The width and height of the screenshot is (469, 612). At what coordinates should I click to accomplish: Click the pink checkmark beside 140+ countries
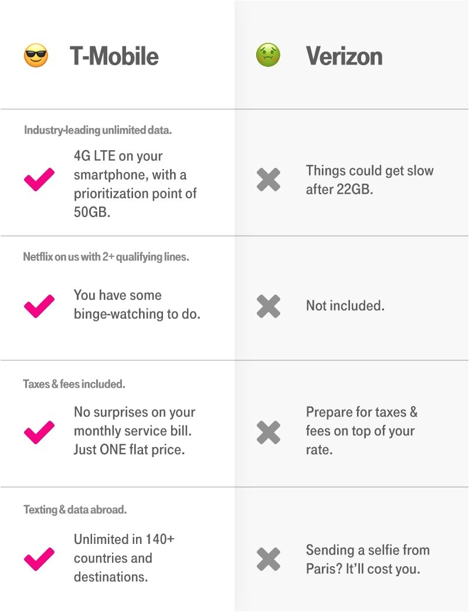(x=39, y=559)
